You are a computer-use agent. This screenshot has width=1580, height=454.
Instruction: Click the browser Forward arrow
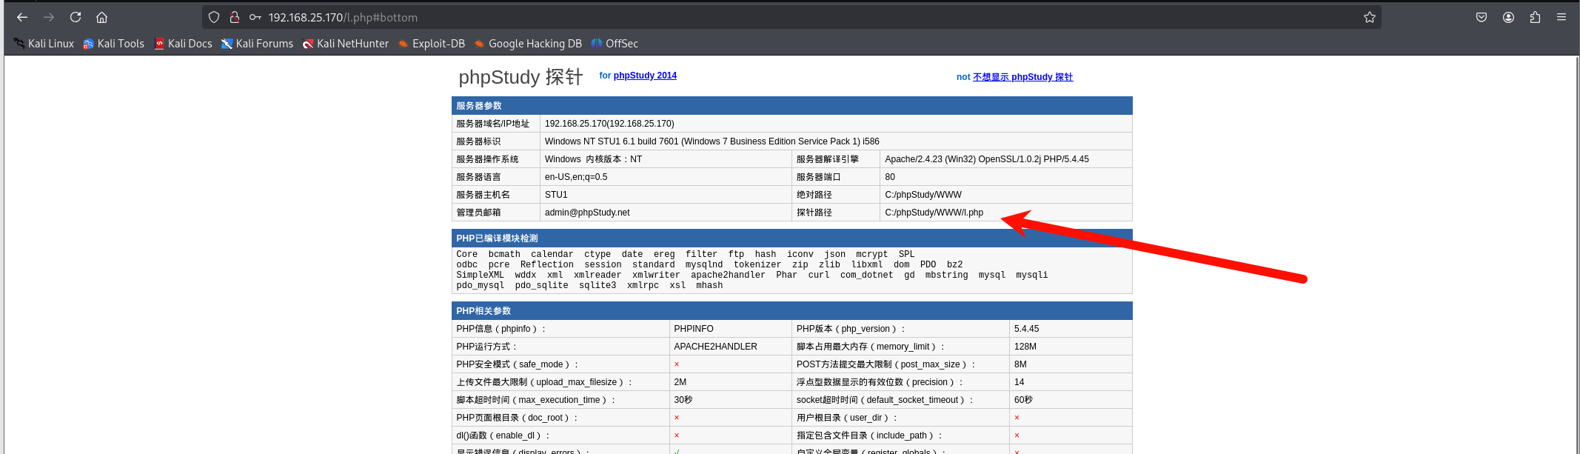pyautogui.click(x=49, y=17)
